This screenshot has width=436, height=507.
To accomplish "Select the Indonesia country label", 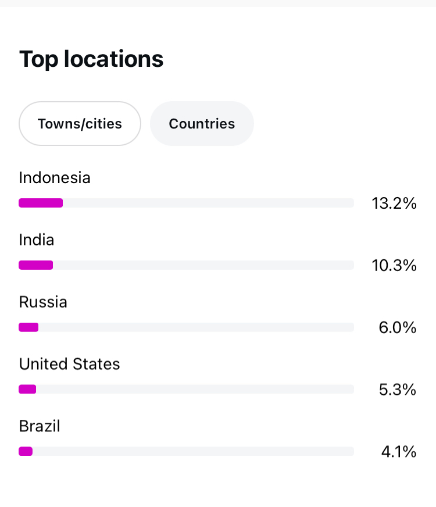I will (x=55, y=178).
